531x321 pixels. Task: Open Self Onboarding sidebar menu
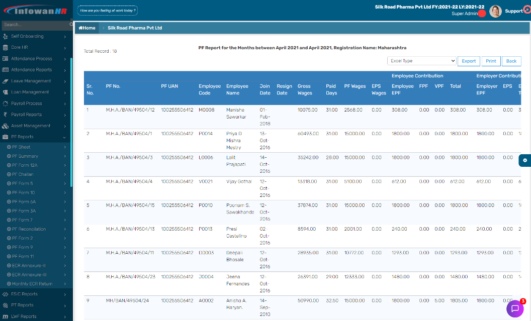pos(28,36)
